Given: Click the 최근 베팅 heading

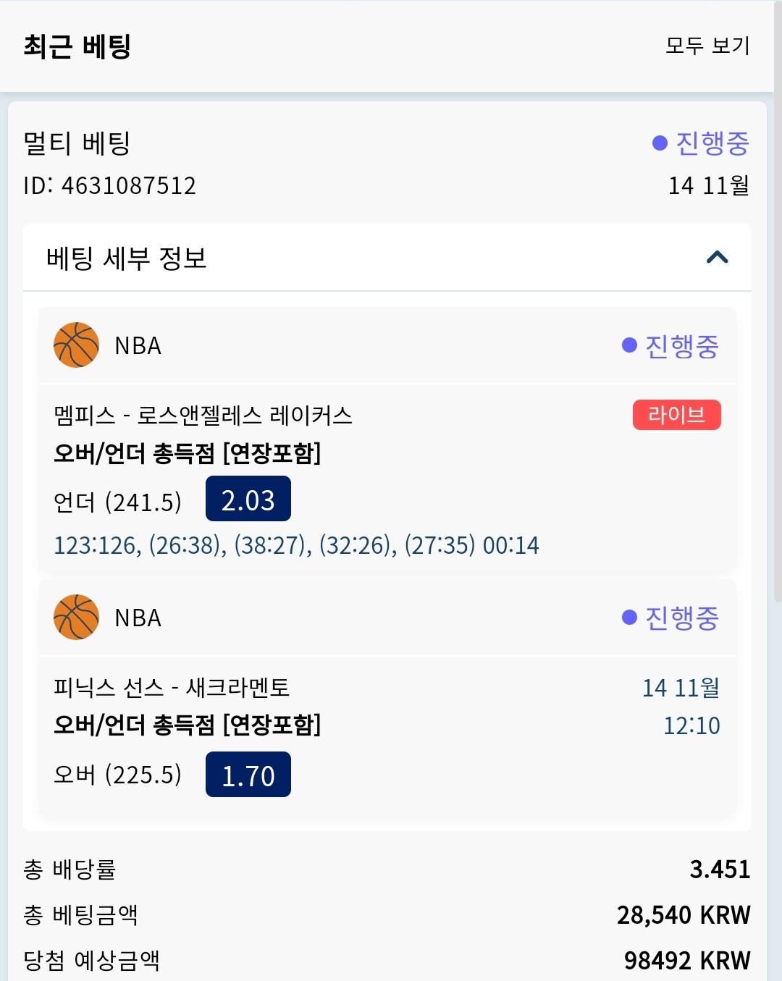Looking at the screenshot, I should 77,46.
